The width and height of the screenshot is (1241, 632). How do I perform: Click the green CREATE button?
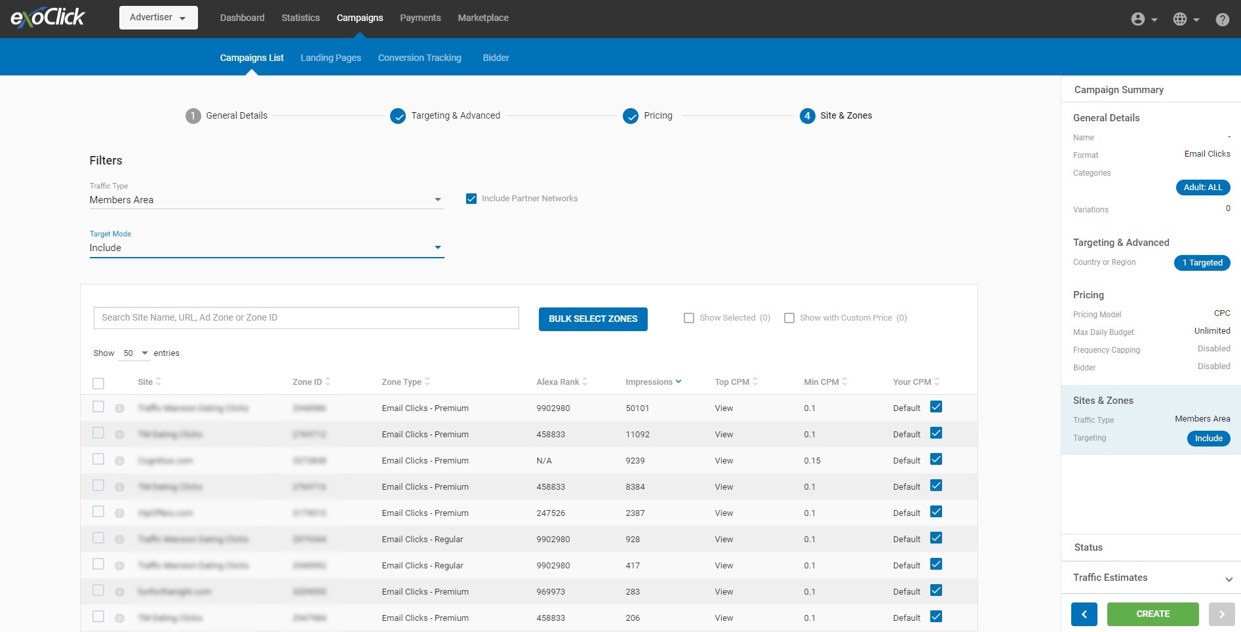coord(1152,614)
